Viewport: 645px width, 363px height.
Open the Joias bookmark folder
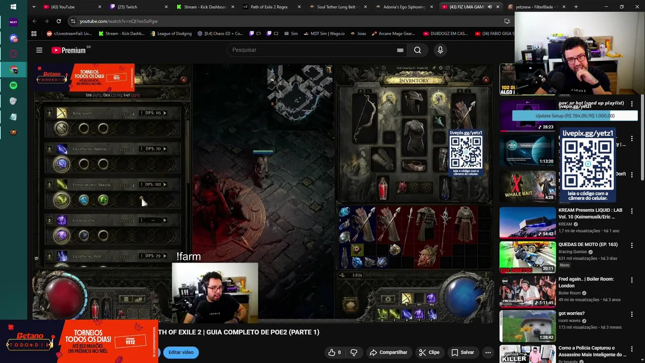pyautogui.click(x=357, y=33)
